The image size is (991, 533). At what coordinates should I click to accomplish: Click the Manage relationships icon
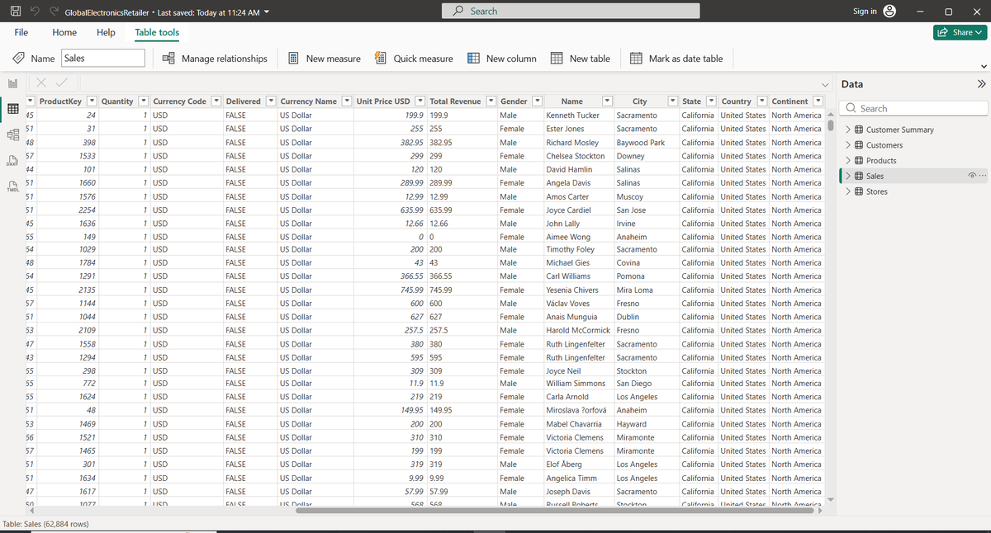[168, 59]
